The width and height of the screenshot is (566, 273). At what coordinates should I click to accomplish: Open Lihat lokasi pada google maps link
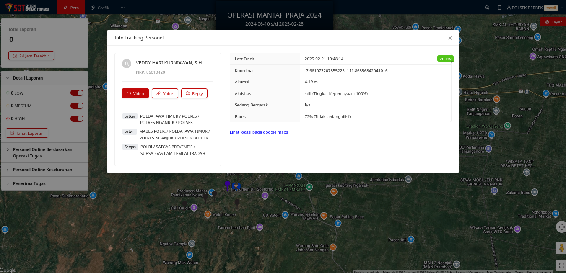tap(259, 132)
